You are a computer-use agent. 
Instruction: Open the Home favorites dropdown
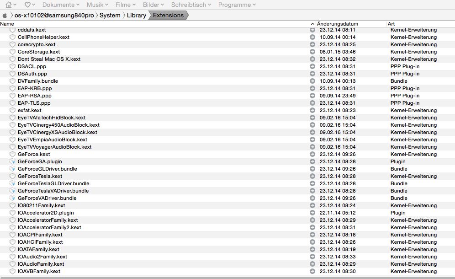[x=11, y=5]
